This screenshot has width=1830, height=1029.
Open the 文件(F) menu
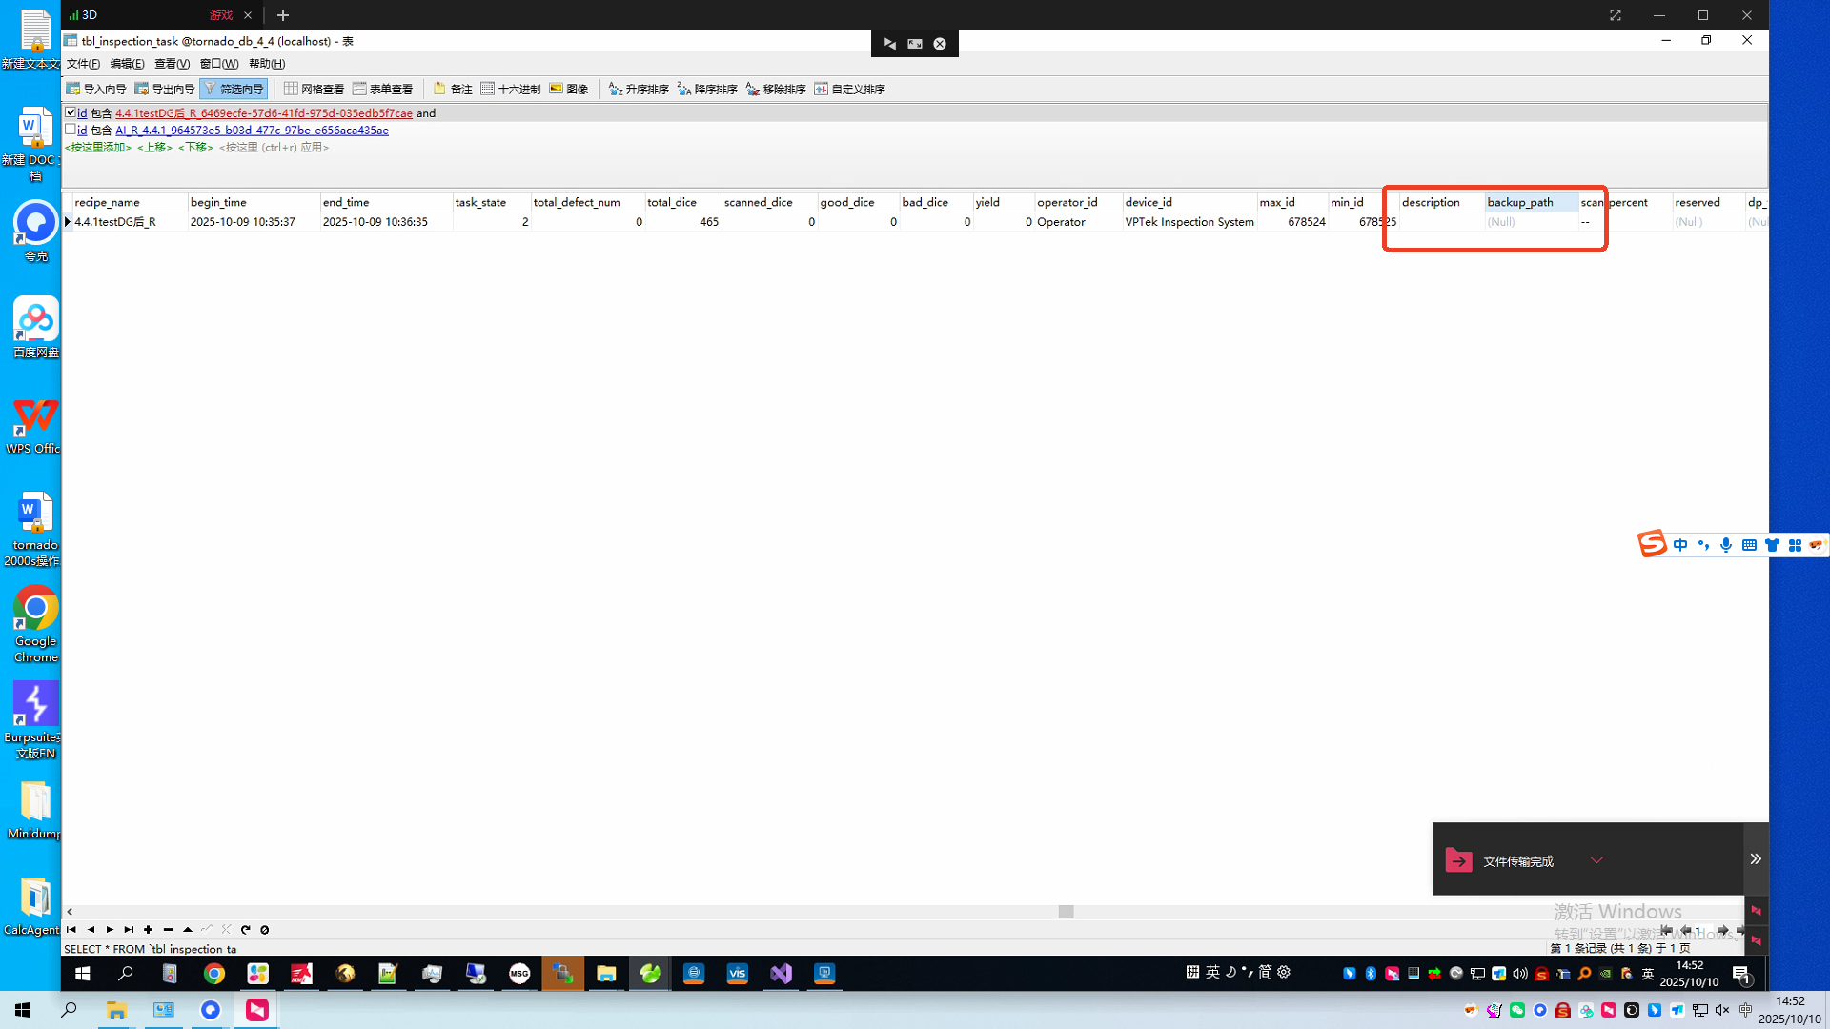click(x=83, y=64)
